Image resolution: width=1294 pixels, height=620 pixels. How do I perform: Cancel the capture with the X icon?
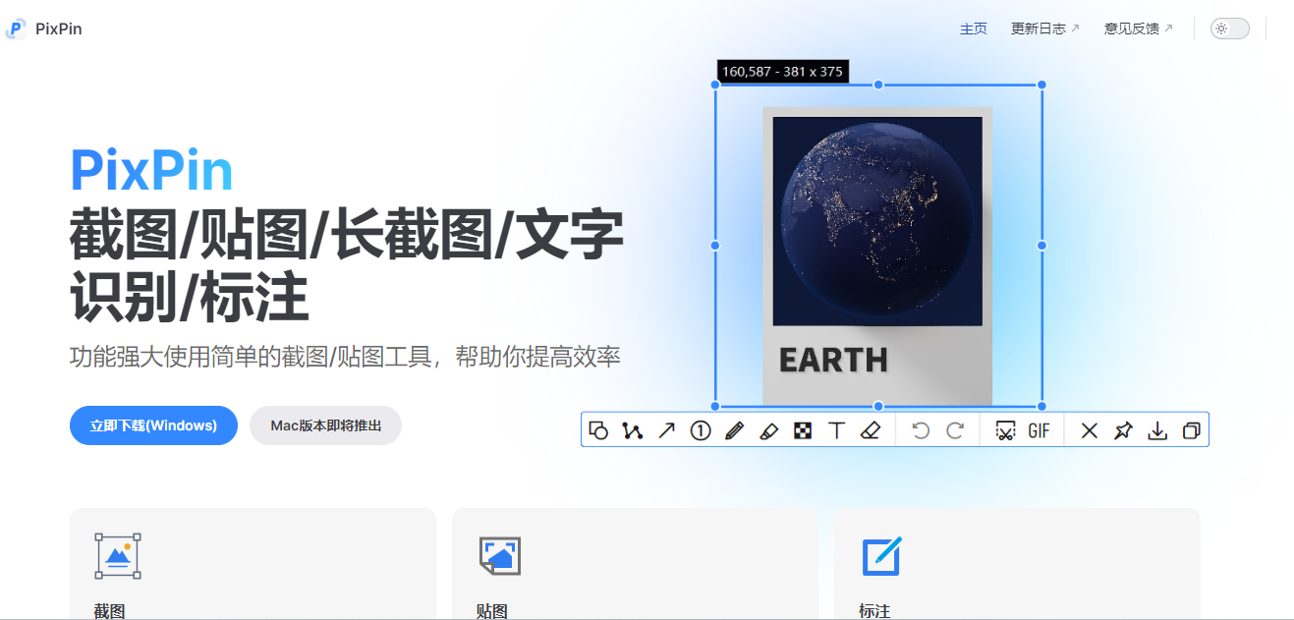tap(1090, 430)
